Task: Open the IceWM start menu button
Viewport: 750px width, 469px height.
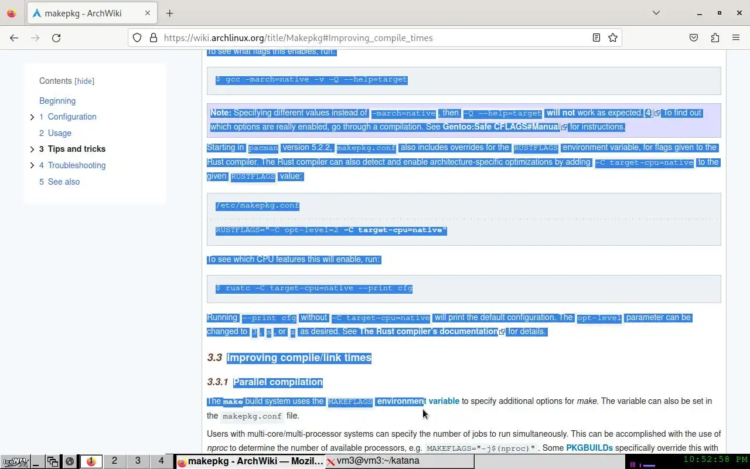Action: tap(15, 461)
